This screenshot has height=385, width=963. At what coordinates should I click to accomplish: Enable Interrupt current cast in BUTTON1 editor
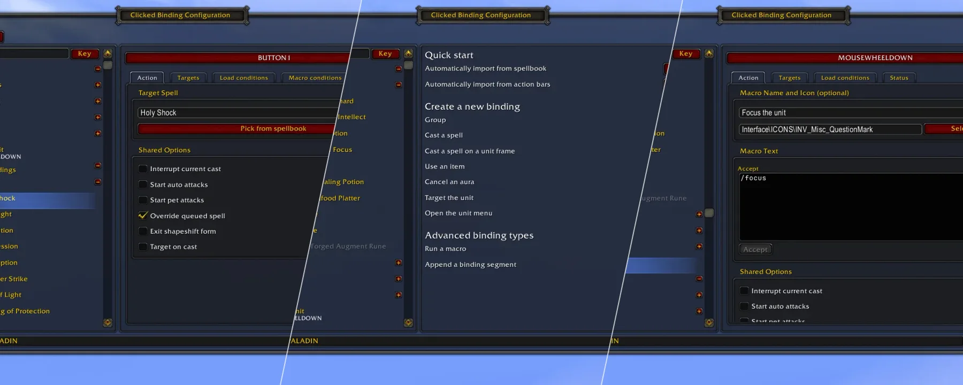point(143,169)
